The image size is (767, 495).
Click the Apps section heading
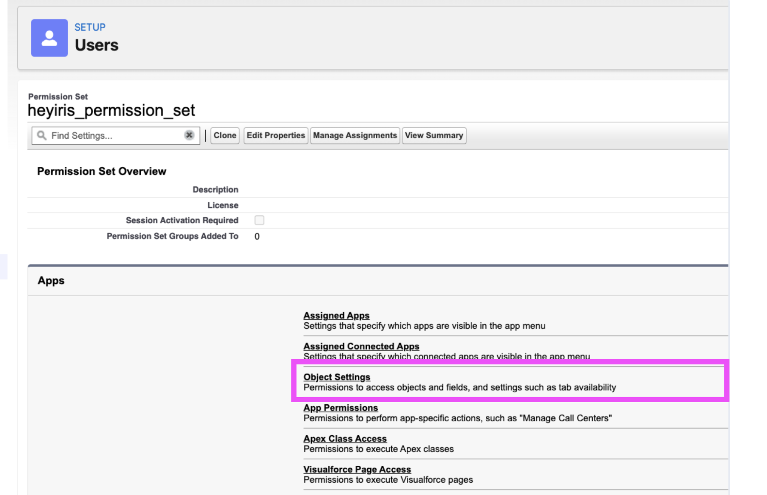tap(51, 281)
